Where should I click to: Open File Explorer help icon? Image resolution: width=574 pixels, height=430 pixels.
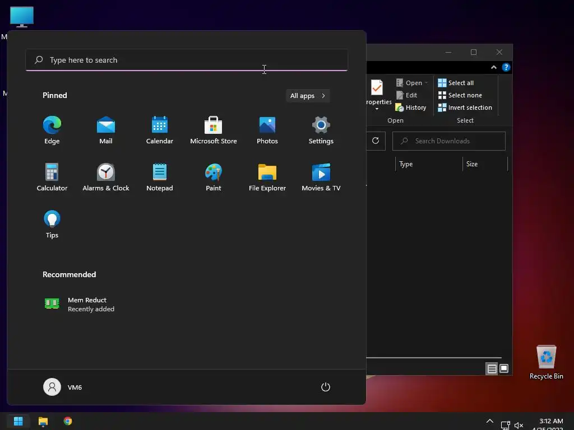coord(506,67)
